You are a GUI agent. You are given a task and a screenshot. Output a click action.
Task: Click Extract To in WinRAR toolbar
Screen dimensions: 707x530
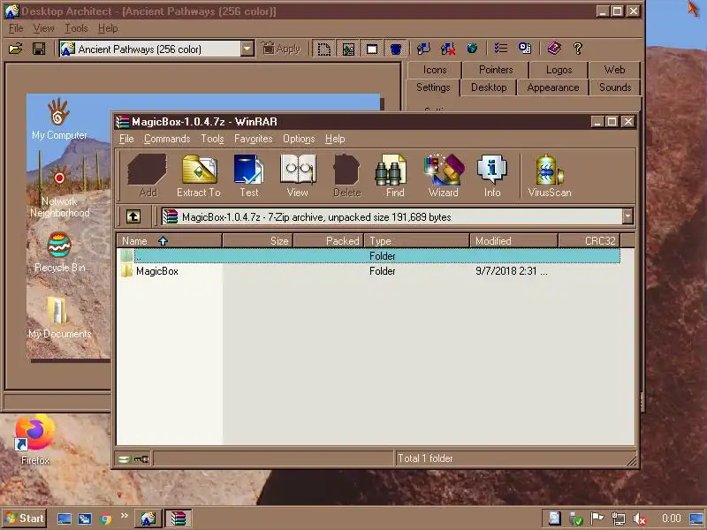coord(199,176)
